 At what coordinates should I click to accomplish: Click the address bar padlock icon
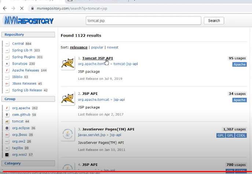[x=33, y=8]
